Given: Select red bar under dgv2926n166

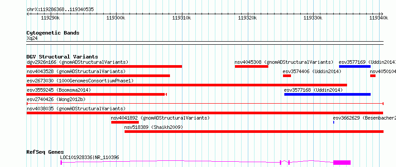Looking at the screenshot, I should pyautogui.click(x=104, y=66).
